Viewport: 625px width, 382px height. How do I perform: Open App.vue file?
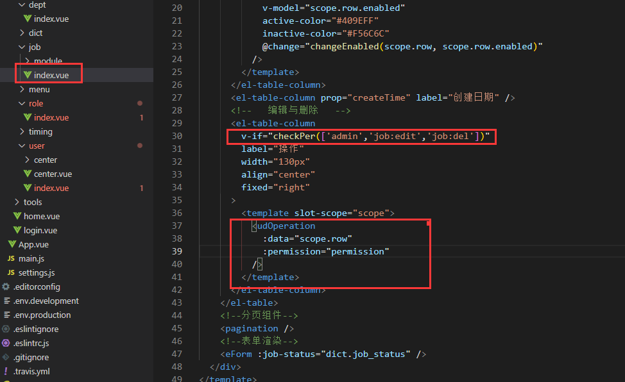point(33,244)
